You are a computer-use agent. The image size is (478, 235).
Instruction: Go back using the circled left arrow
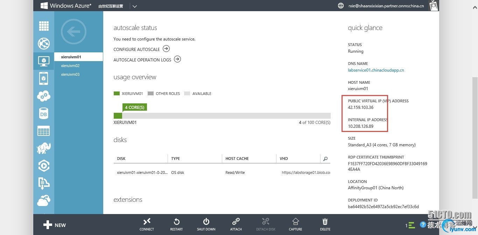pyautogui.click(x=73, y=32)
